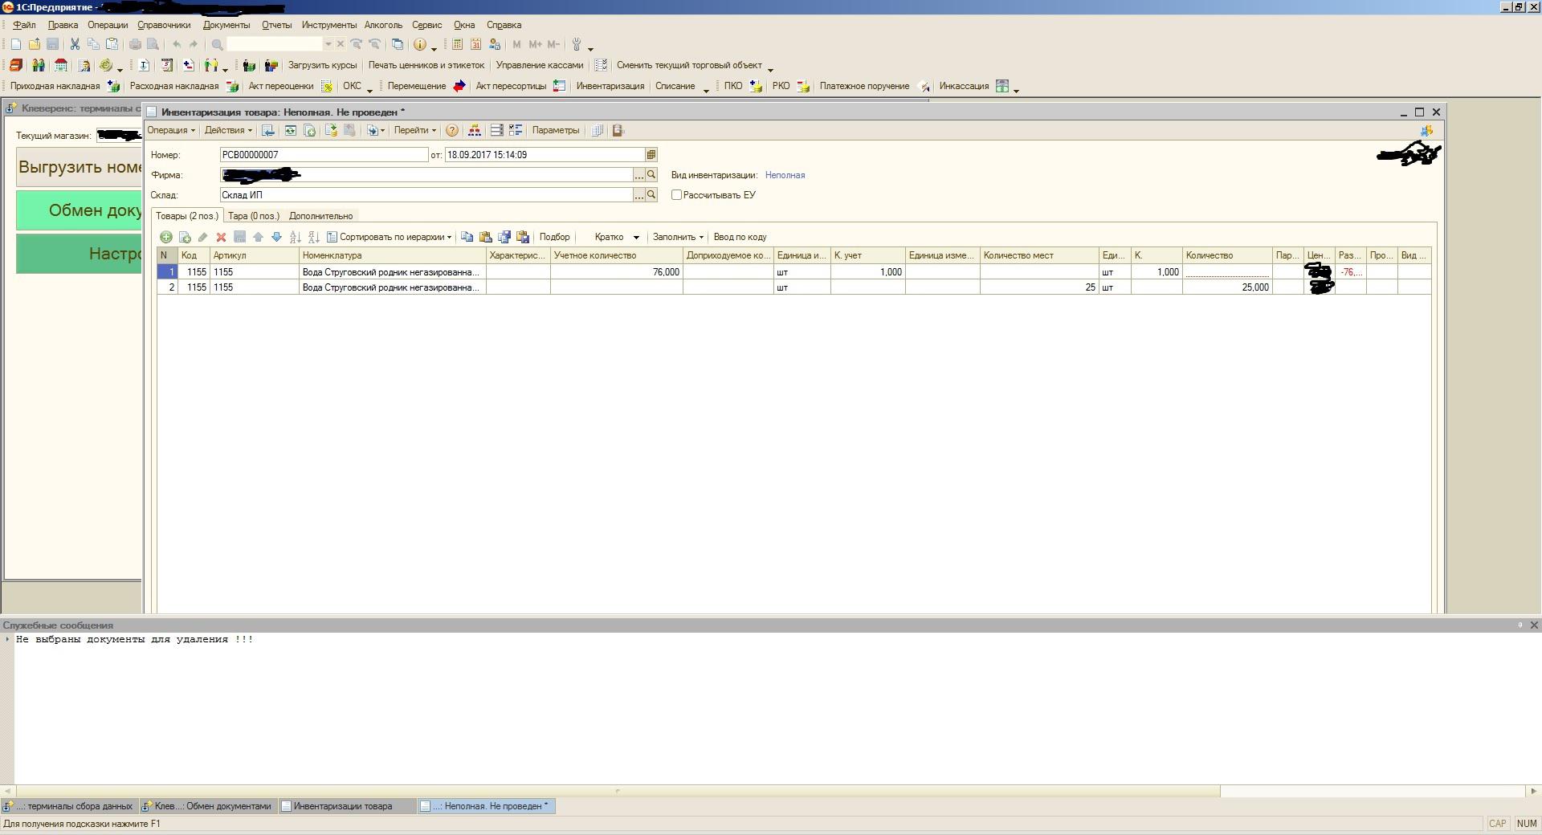Click the Подбор button
Screen dimensions: 1542x835
pos(554,237)
